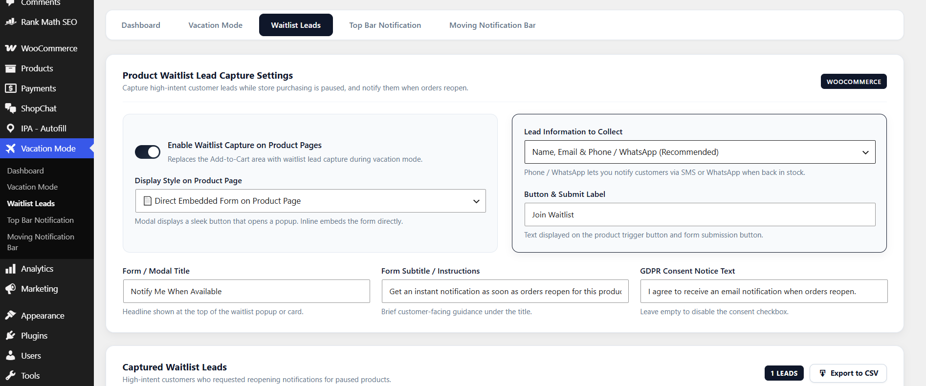
Task: Open the Display Style on Product Page dropdown
Action: coord(310,201)
